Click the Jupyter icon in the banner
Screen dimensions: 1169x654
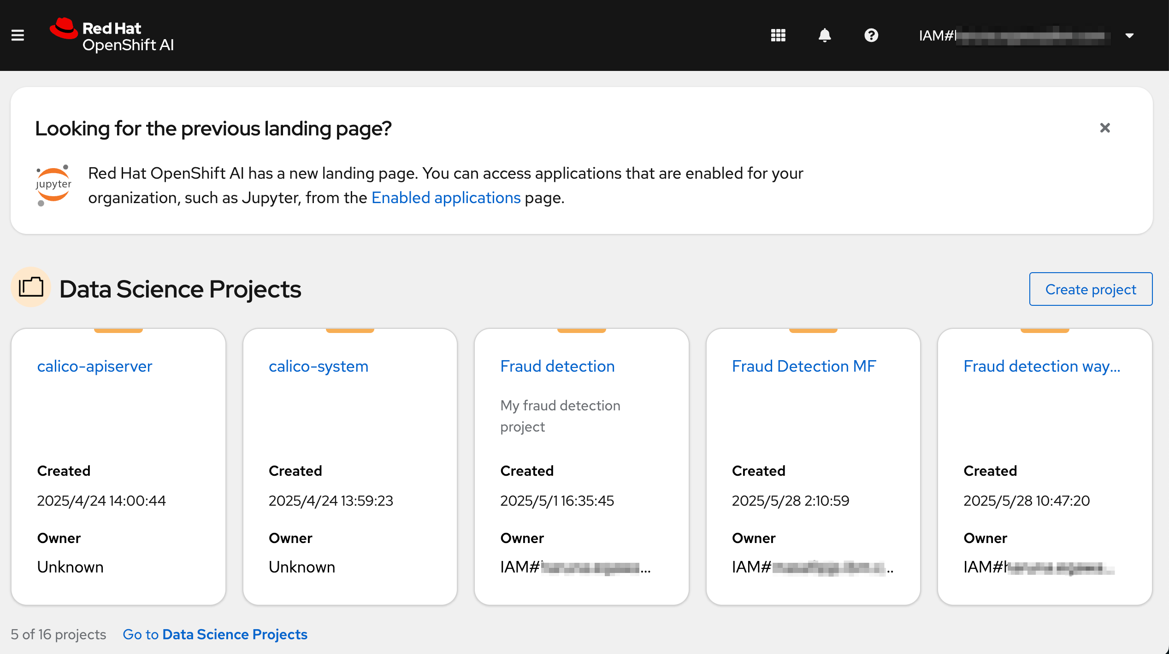coord(53,185)
